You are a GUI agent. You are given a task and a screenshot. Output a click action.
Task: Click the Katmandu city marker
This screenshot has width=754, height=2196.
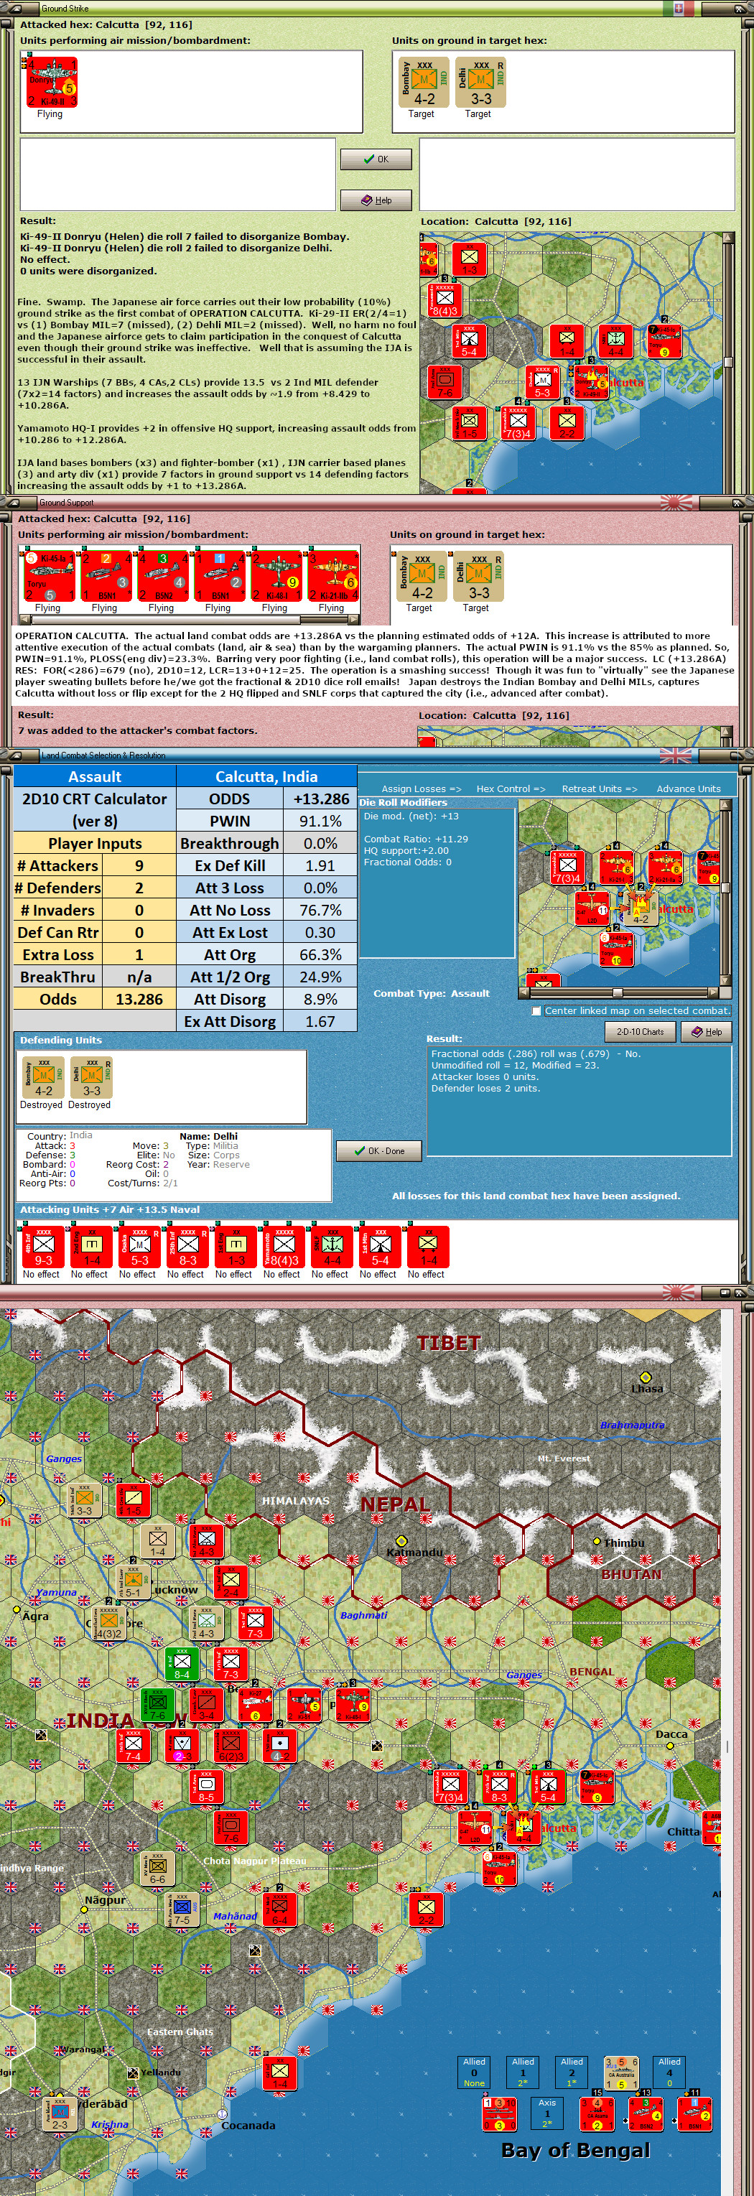[x=401, y=1541]
